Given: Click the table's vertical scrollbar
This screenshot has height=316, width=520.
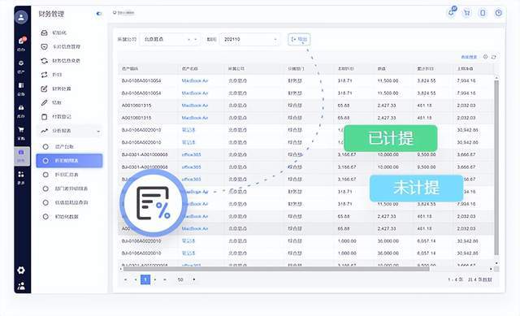Looking at the screenshot, I should tap(496, 167).
